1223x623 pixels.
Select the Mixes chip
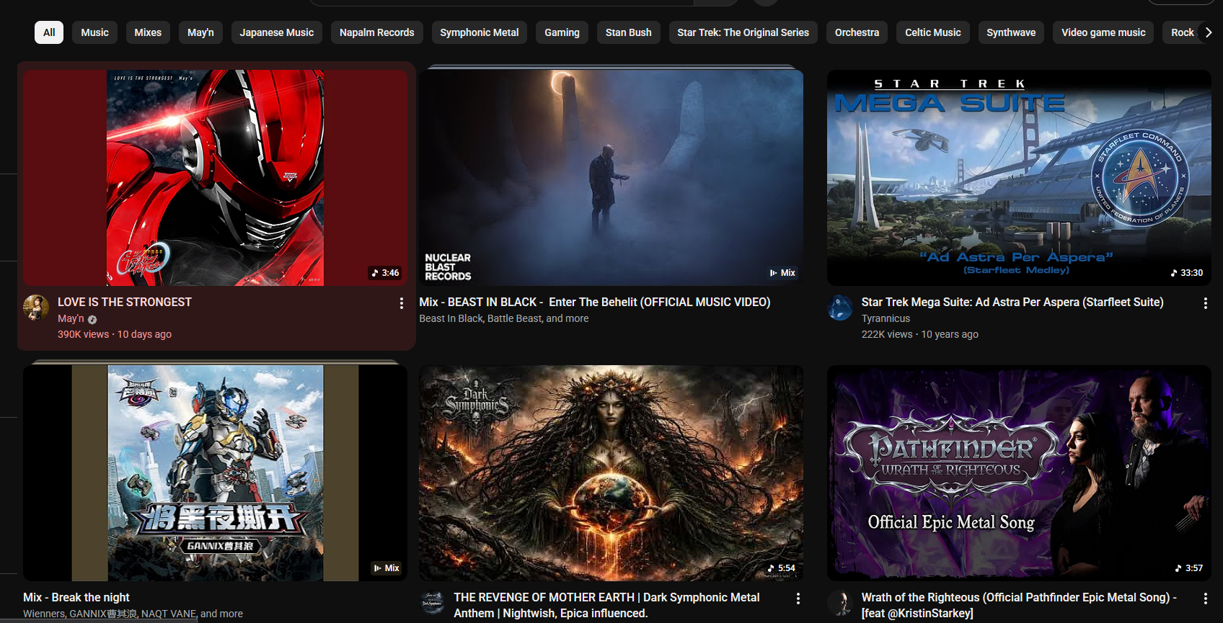coord(148,32)
